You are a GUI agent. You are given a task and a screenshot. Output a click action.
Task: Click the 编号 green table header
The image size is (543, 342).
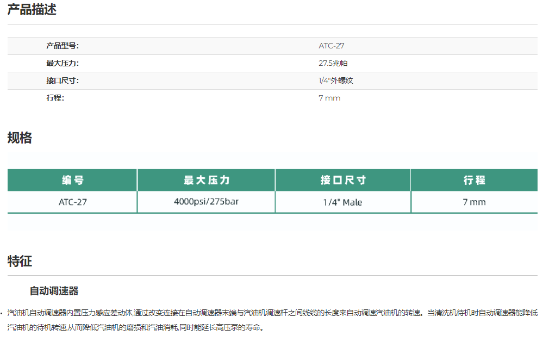point(72,180)
